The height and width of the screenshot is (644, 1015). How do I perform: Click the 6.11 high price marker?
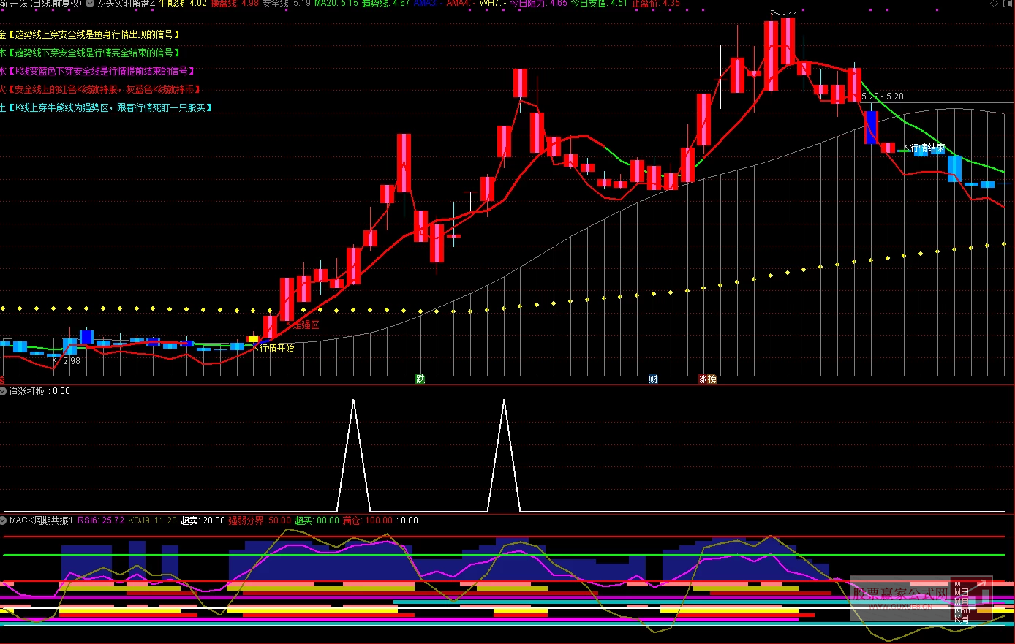coord(788,15)
